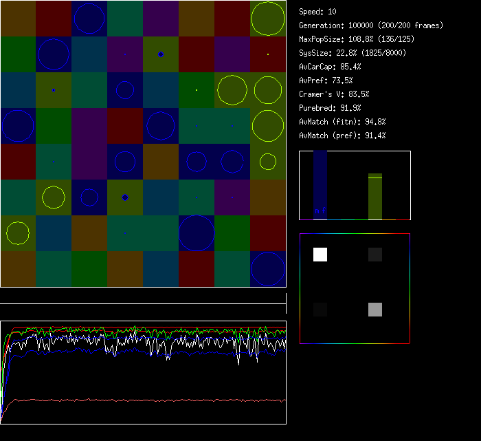Click the filled blue dot in the second grid row
481x441 pixels.
[x=161, y=54]
